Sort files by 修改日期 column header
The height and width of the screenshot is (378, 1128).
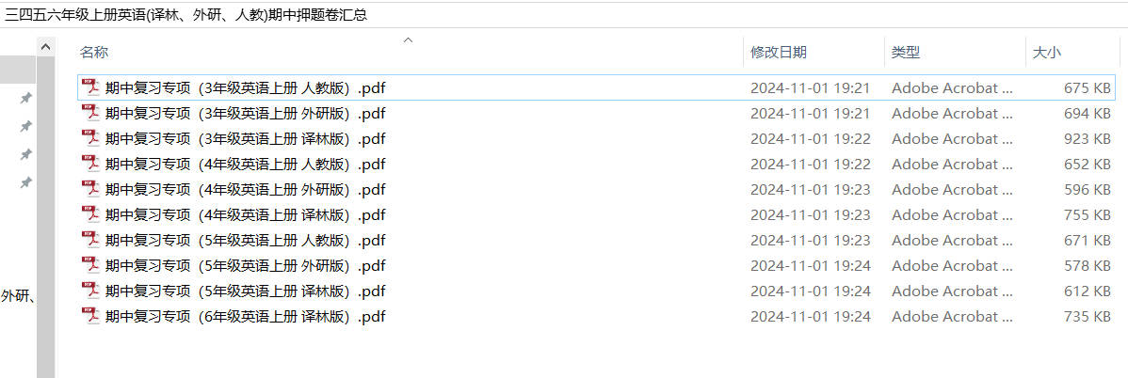pos(779,53)
